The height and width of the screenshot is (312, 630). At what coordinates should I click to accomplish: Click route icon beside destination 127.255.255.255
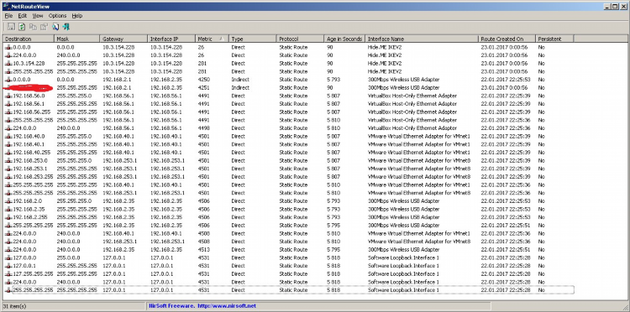(8, 273)
